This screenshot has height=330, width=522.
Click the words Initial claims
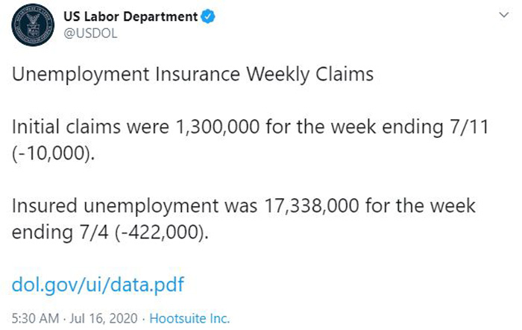pyautogui.click(x=66, y=127)
